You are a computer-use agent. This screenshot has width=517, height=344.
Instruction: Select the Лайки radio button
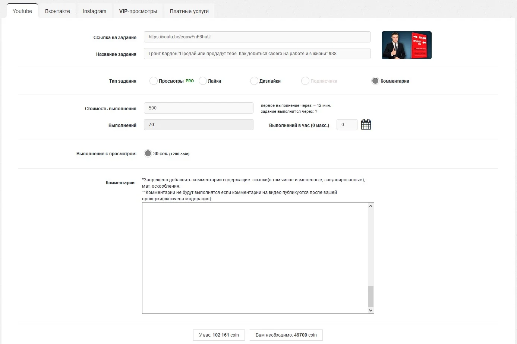203,81
